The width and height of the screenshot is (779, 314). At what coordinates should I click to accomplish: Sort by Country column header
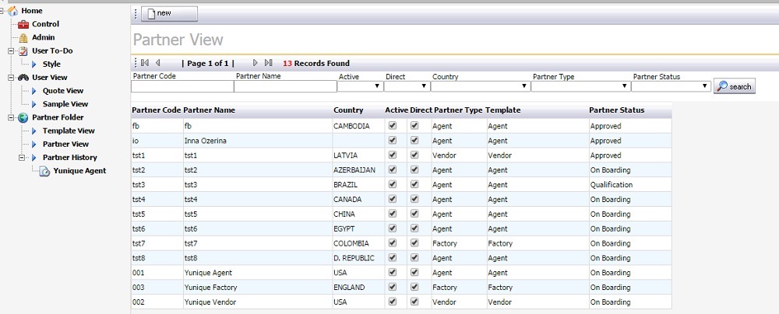click(348, 110)
